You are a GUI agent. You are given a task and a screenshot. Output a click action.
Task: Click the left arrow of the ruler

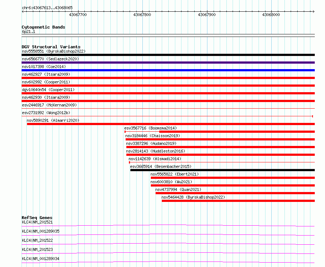[x=23, y=12]
